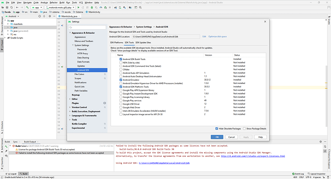Hide the Project panel with minimize icon
The image size is (331, 179).
point(54,16)
